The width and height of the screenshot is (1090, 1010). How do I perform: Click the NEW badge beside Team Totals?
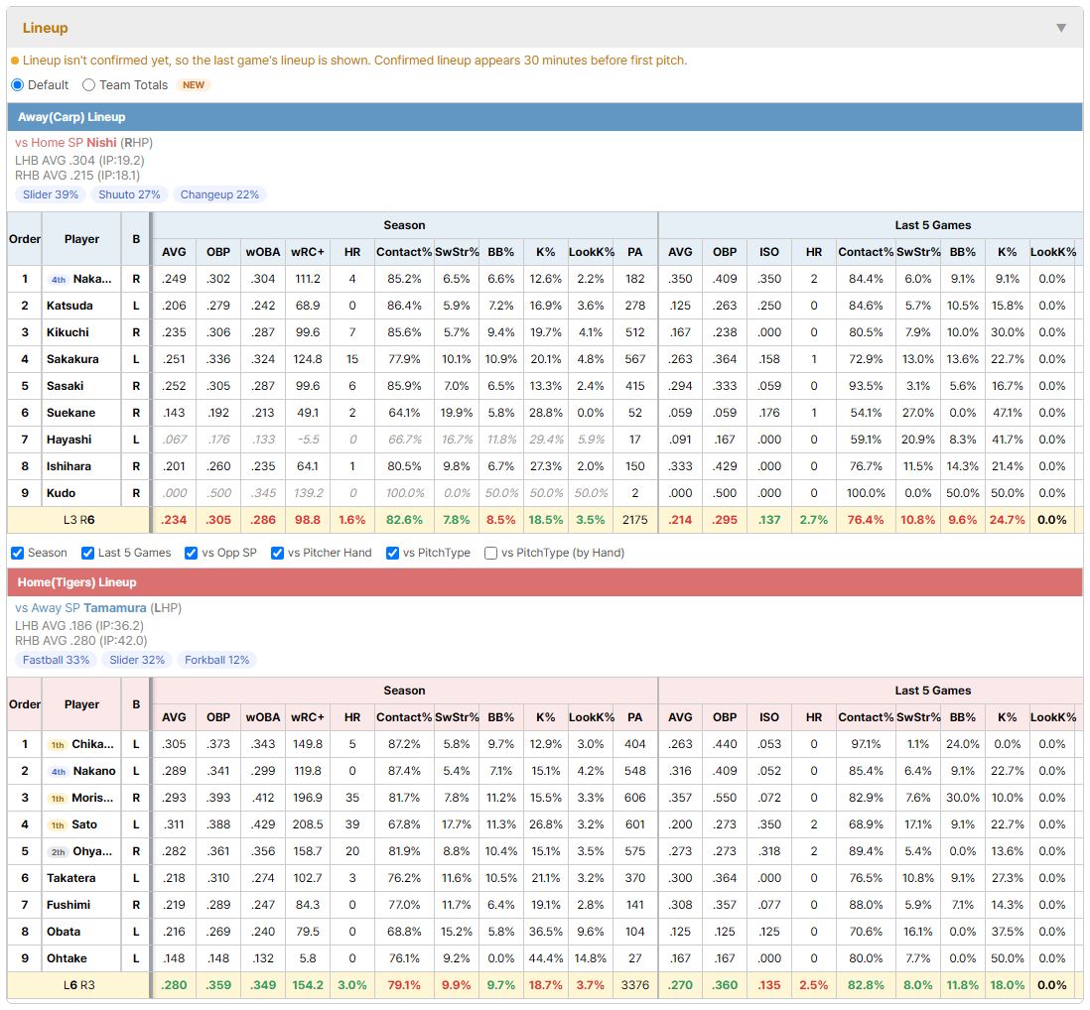coord(194,84)
